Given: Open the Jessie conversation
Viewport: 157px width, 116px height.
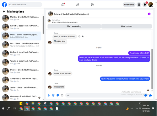Looking at the screenshot, I should pyautogui.click(x=21, y=89).
